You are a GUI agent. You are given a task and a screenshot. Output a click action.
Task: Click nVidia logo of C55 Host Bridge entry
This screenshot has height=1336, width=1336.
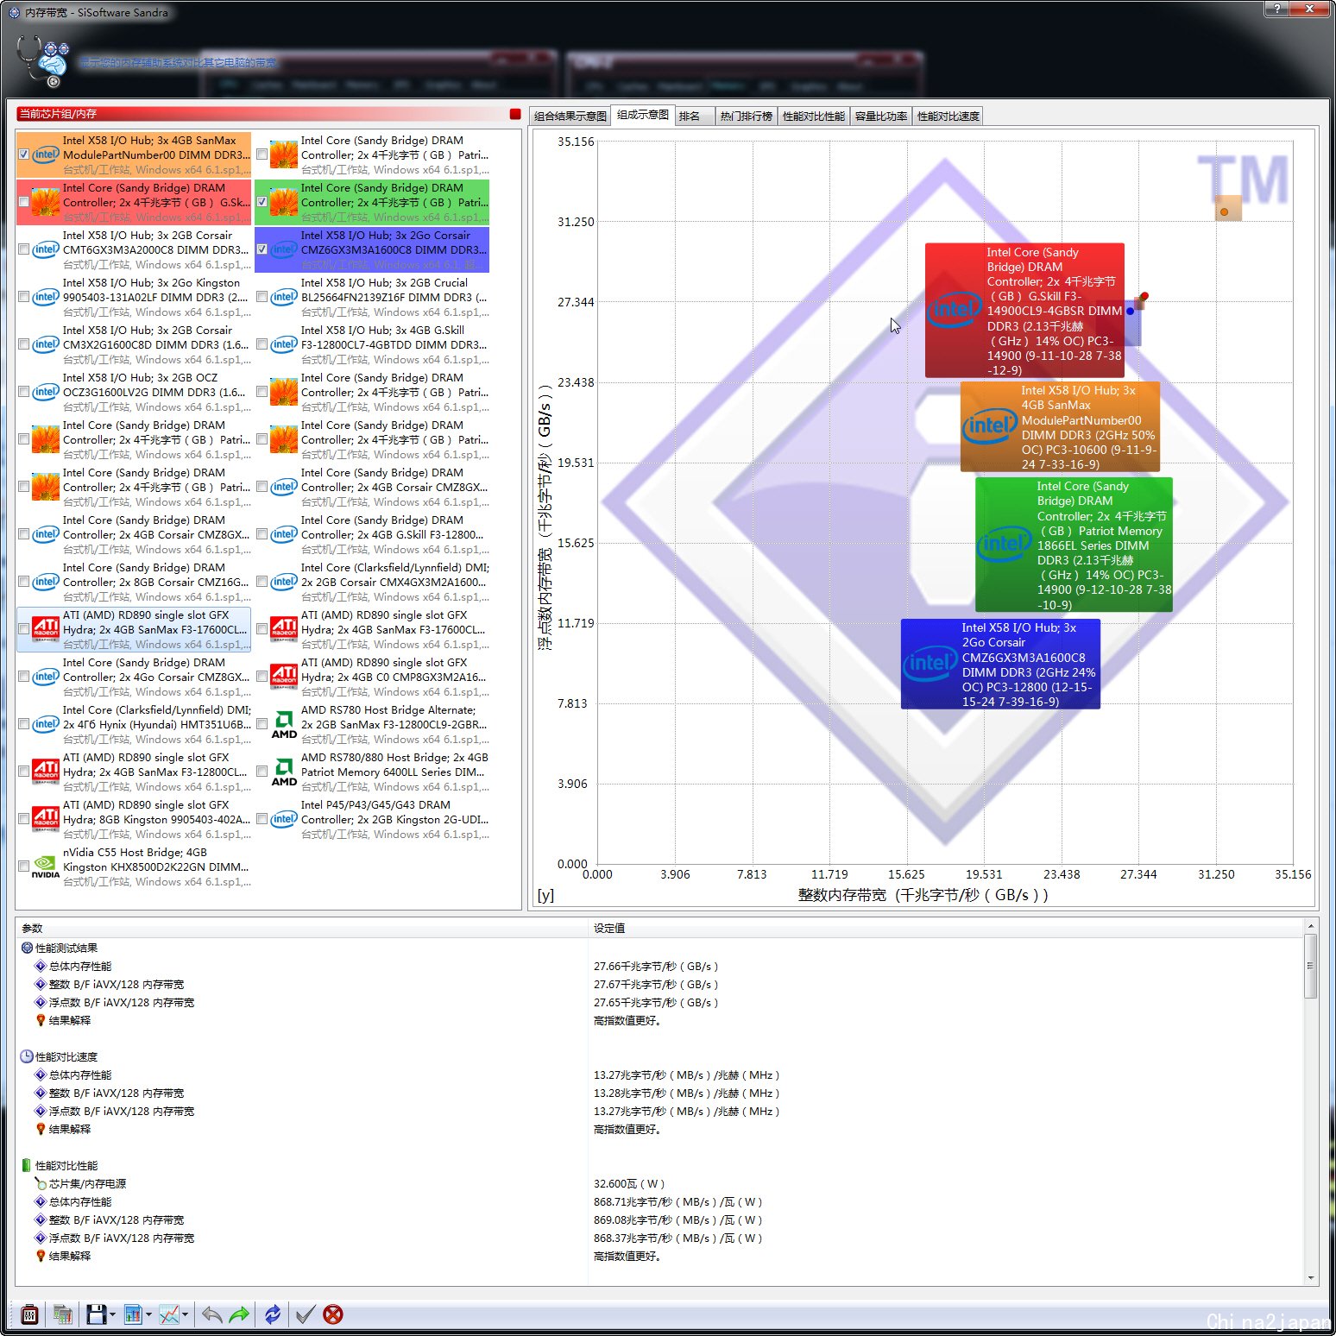coord(46,867)
